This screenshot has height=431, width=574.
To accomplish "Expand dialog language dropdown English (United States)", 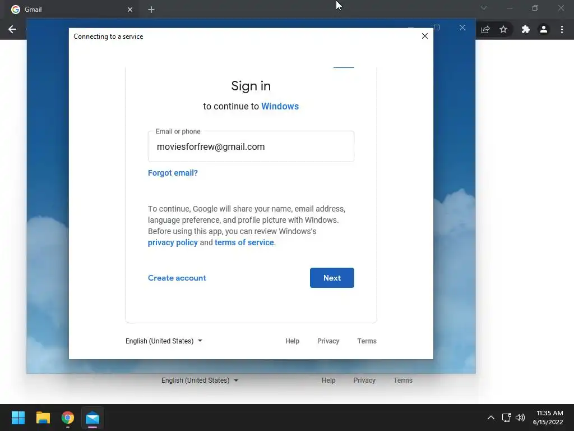I will pyautogui.click(x=164, y=341).
